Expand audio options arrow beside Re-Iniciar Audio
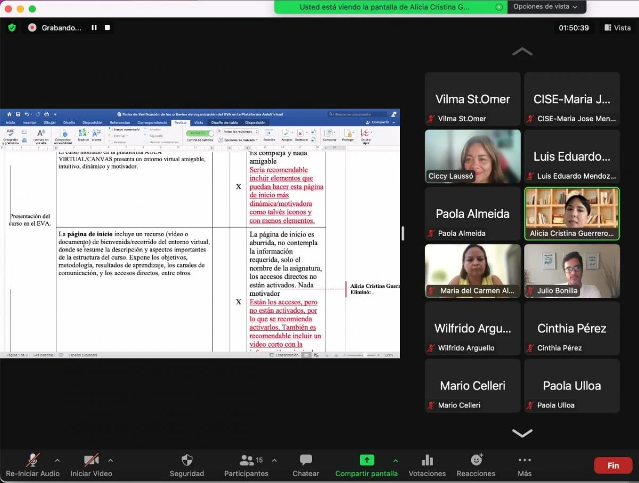 58,460
